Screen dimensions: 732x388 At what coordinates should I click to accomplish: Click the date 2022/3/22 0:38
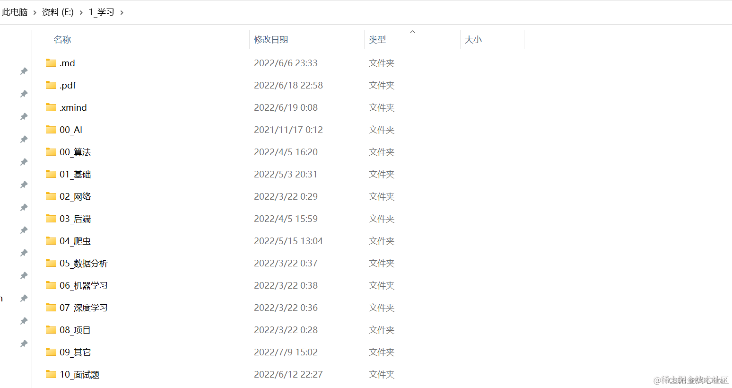[x=286, y=286]
